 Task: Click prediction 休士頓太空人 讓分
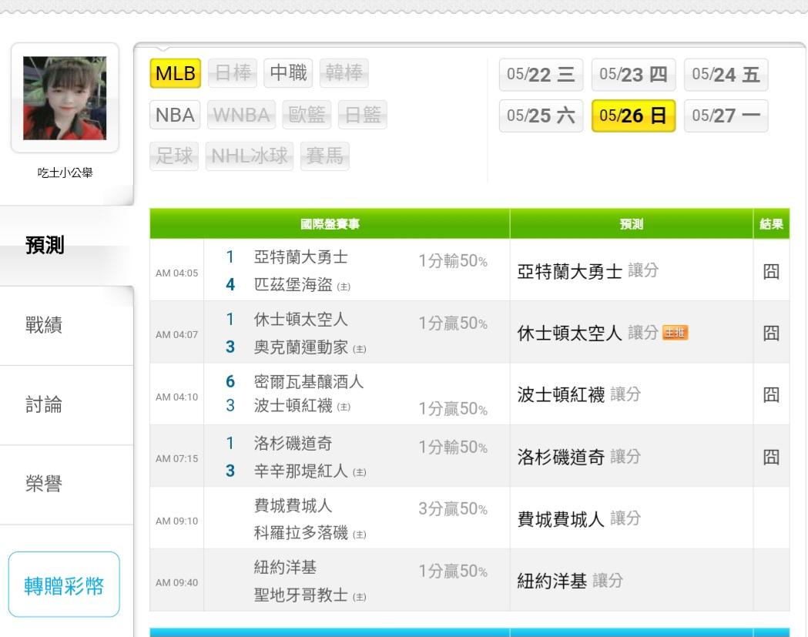(x=588, y=333)
